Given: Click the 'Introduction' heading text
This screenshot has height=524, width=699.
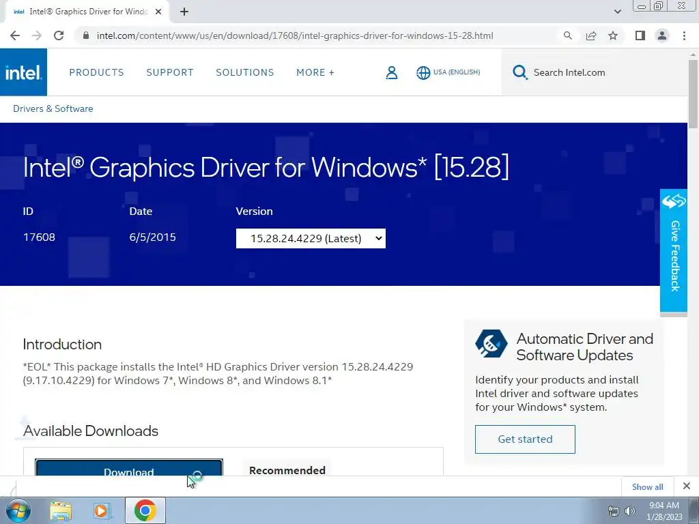Looking at the screenshot, I should click(62, 345).
